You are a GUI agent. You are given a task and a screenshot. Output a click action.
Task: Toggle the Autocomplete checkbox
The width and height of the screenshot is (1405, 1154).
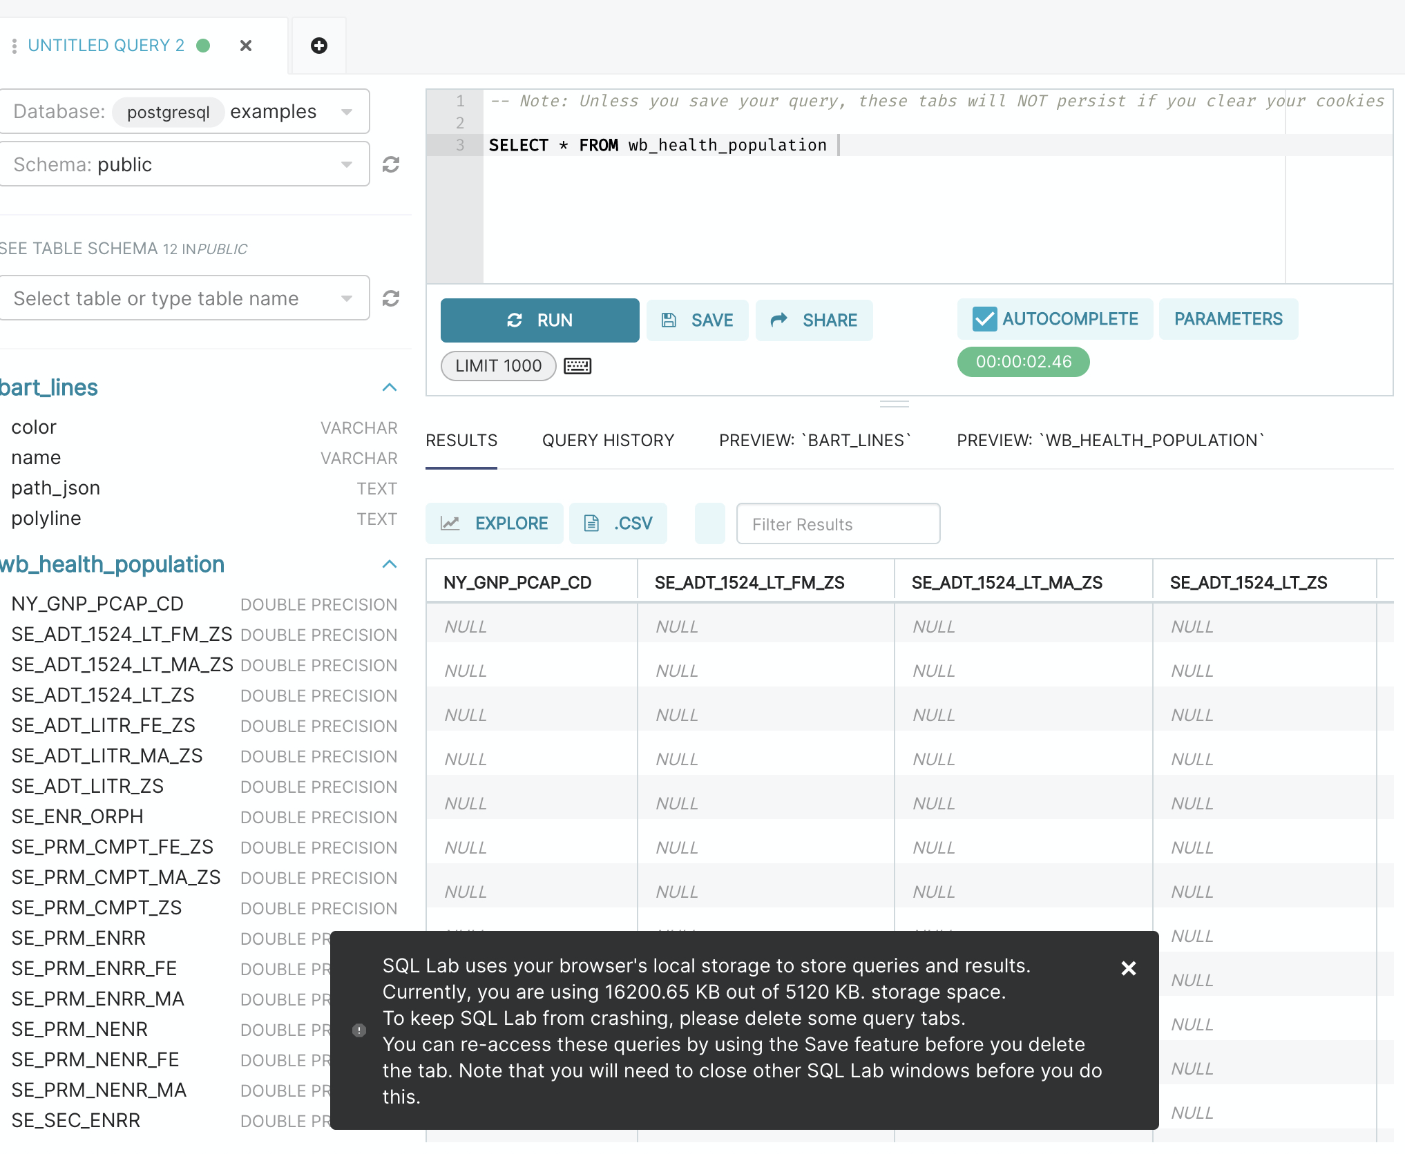(984, 319)
